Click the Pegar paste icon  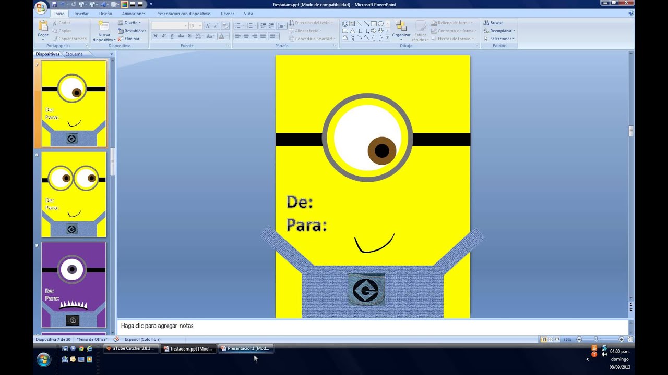(43, 26)
